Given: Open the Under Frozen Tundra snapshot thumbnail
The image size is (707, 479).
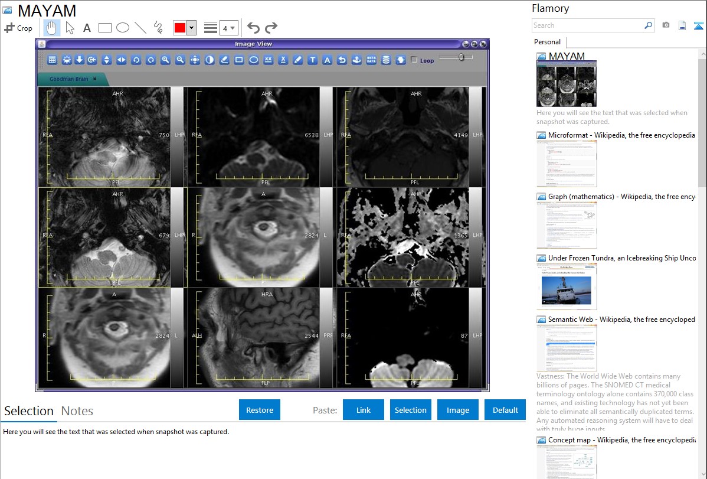Looking at the screenshot, I should tap(567, 286).
